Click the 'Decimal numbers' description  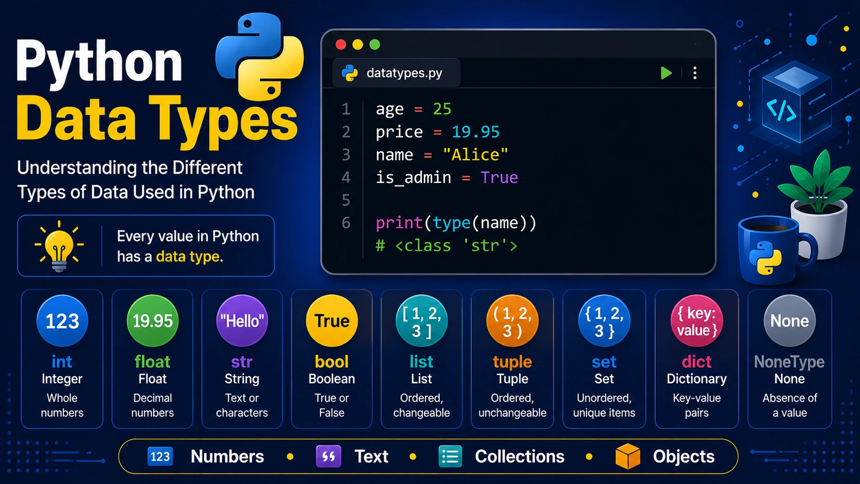[x=152, y=405]
